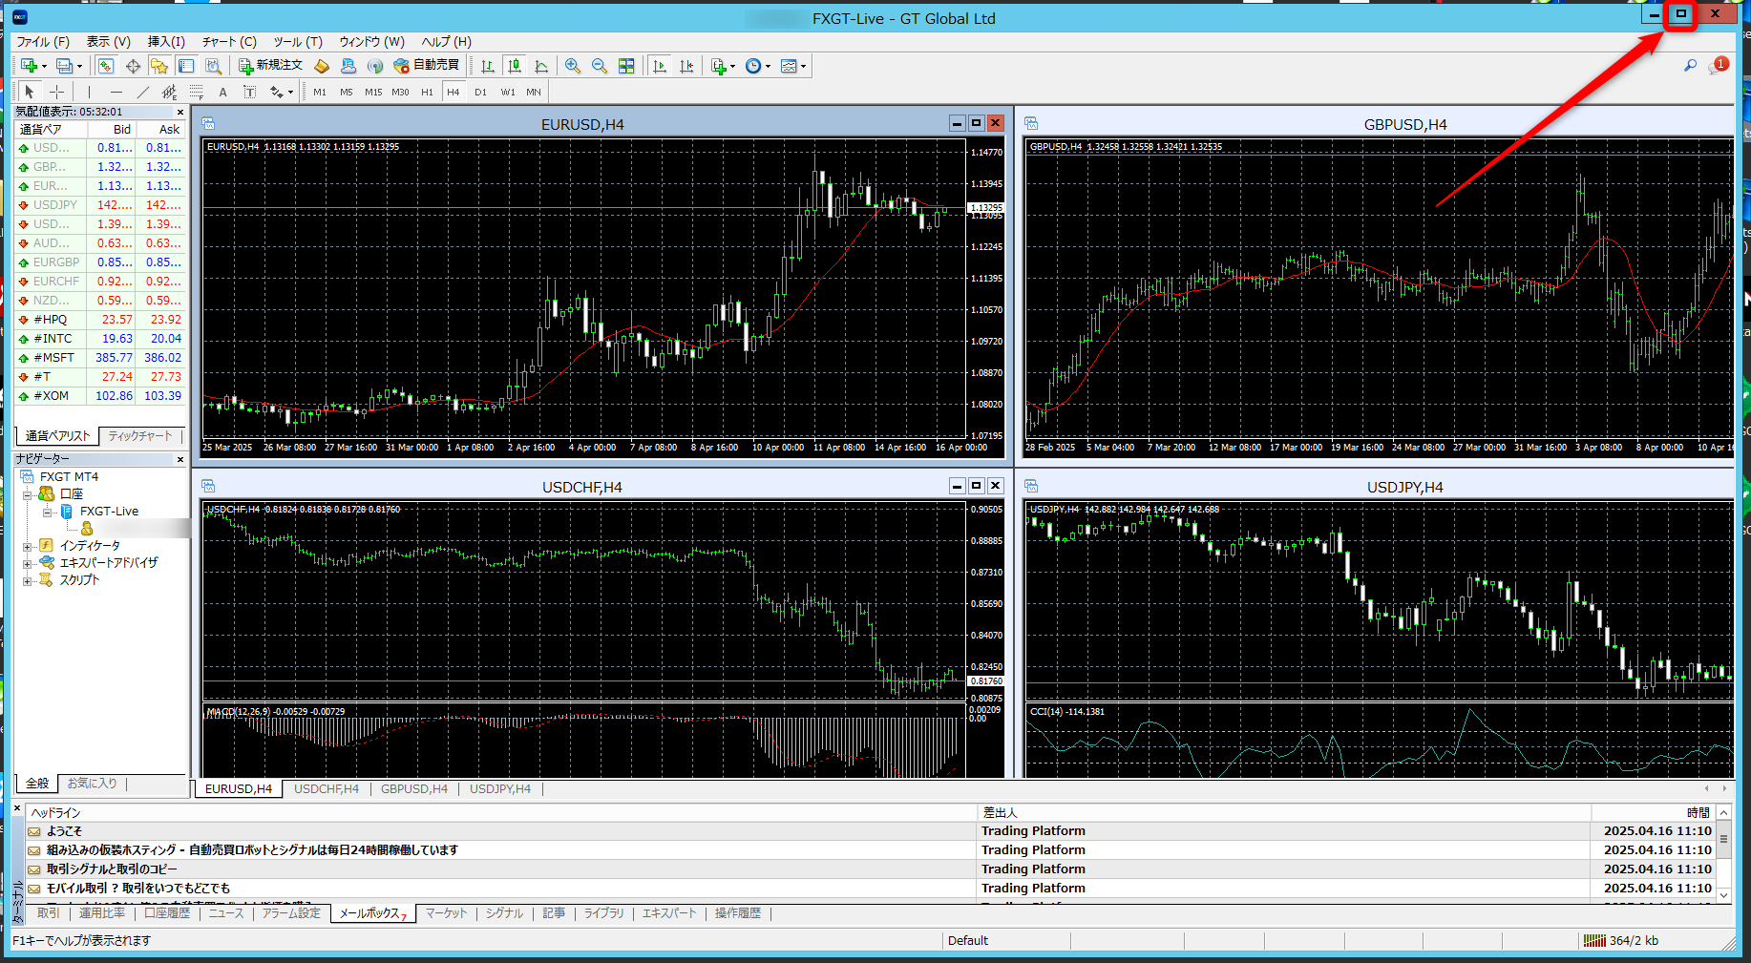Switch timeframe to D1

point(480,92)
